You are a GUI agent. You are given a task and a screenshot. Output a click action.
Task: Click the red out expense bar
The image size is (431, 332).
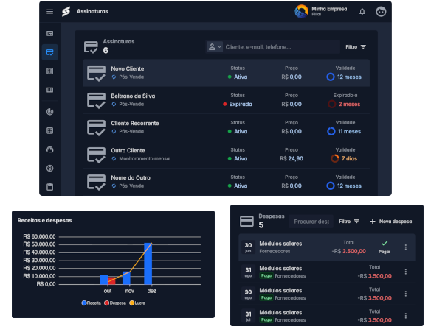111,280
